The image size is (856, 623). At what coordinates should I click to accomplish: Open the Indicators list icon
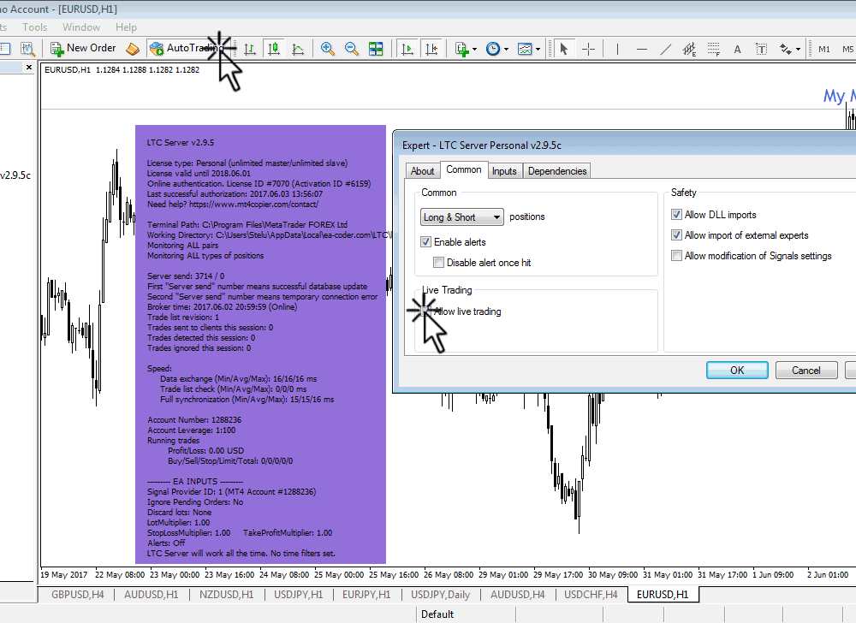[462, 49]
